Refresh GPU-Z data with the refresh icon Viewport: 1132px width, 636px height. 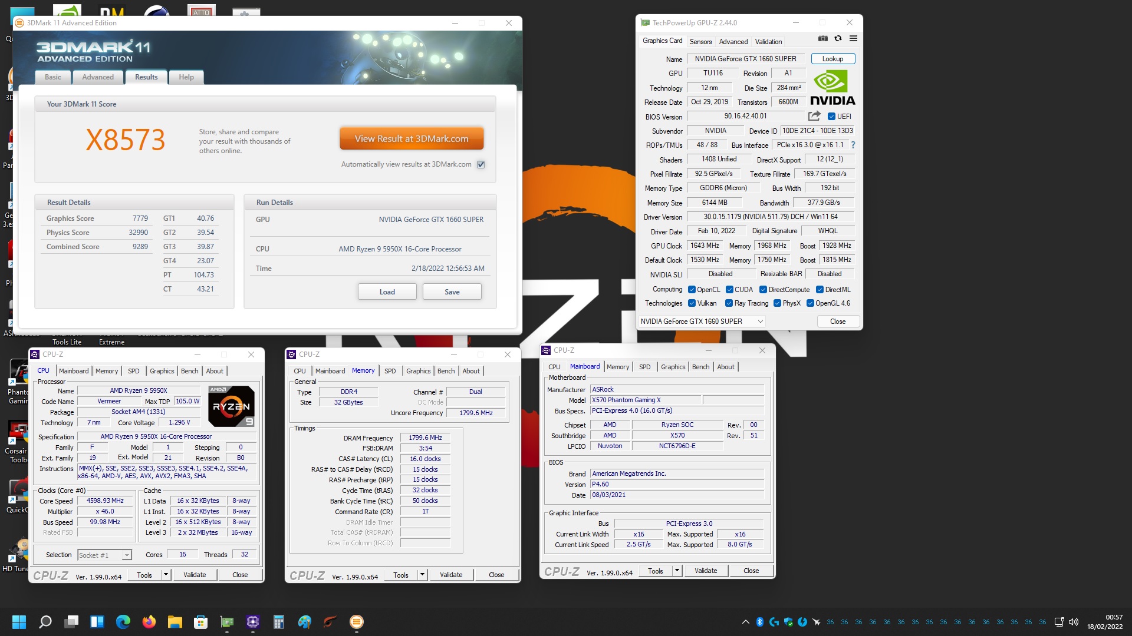838,39
